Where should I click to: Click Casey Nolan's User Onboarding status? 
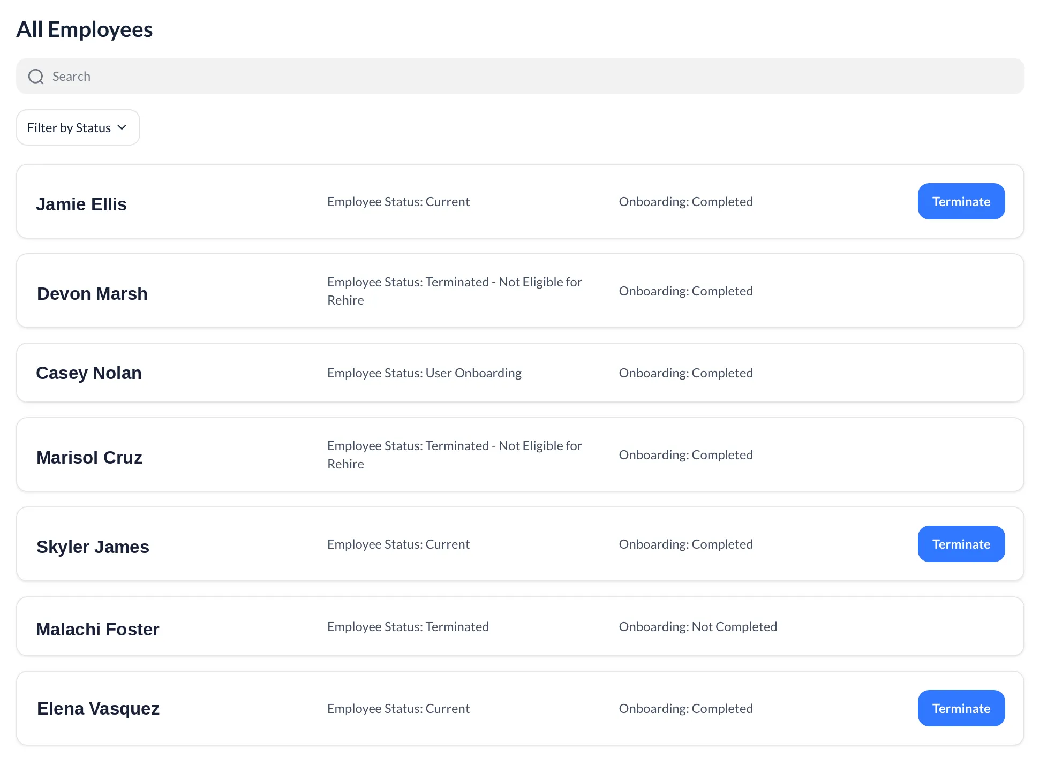tap(424, 373)
